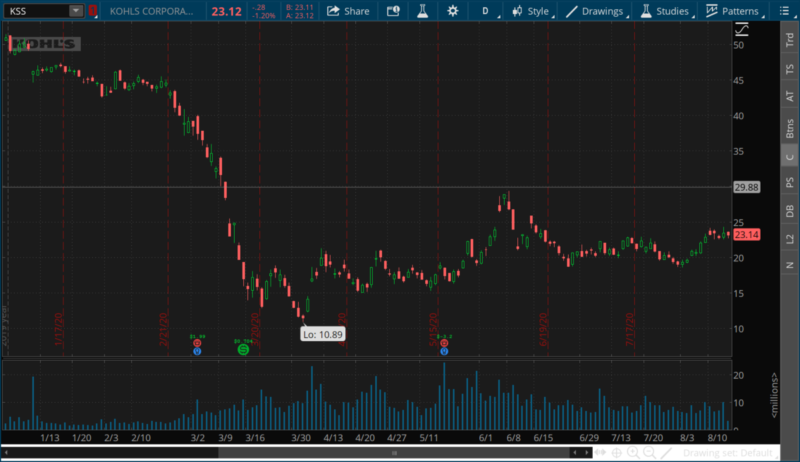Open the N side tab
Viewport: 800px width, 462px height.
(x=790, y=265)
